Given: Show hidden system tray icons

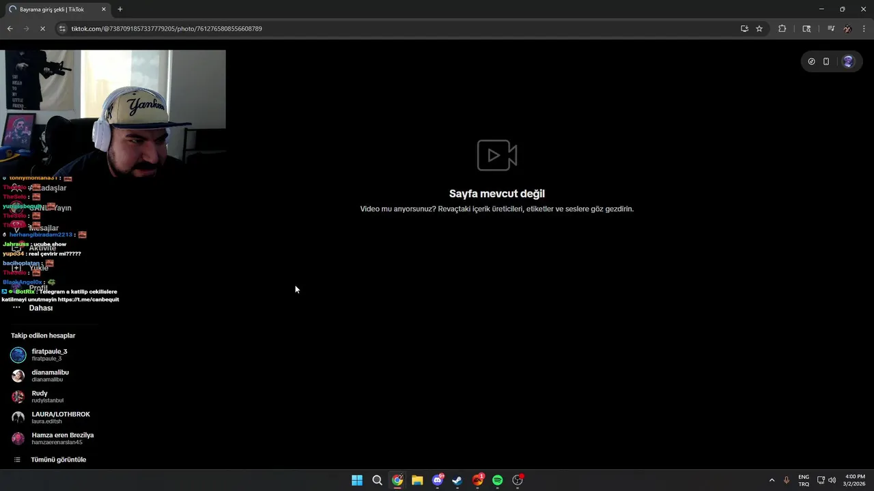Looking at the screenshot, I should [772, 480].
